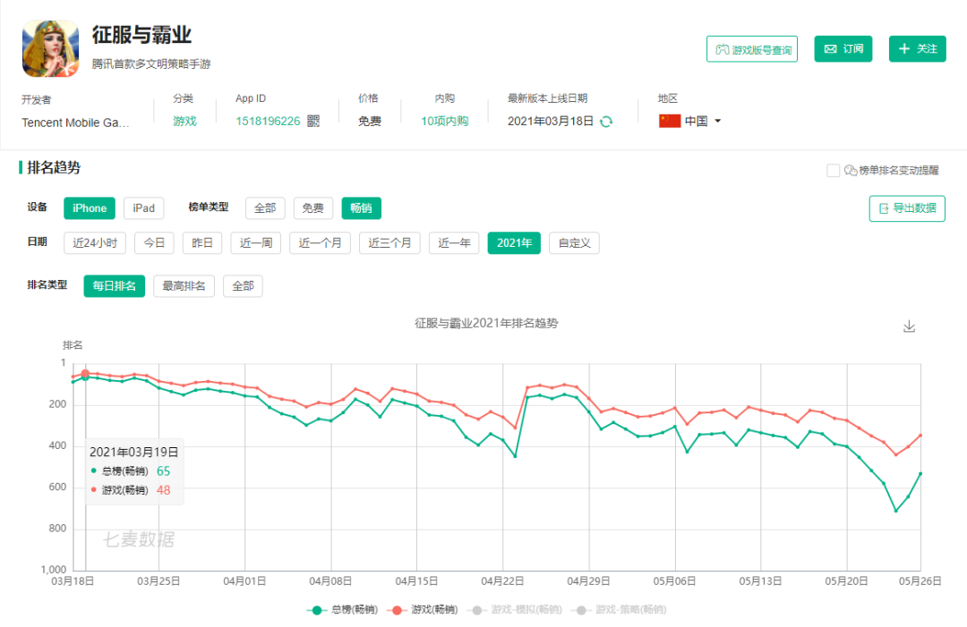Click the 订阅 subscribe button
Viewport: 967px width, 627px height.
843,48
